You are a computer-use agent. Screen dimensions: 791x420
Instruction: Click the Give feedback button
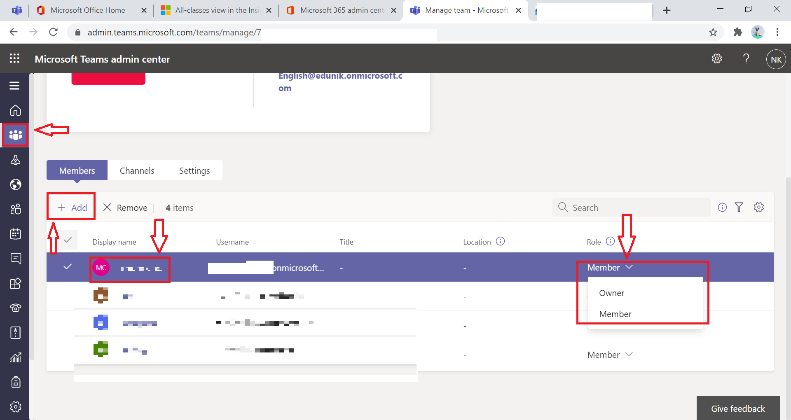point(738,408)
